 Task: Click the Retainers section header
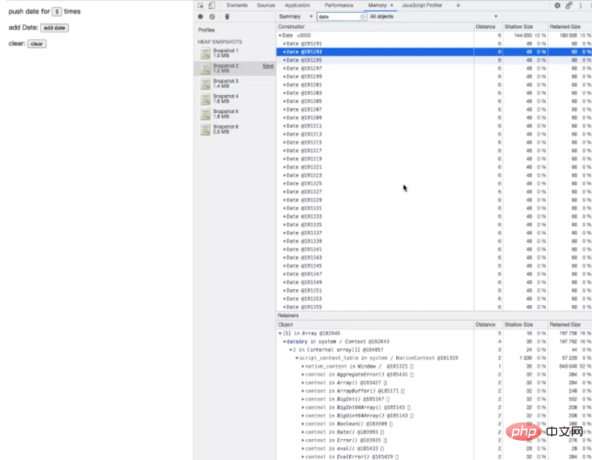point(288,315)
